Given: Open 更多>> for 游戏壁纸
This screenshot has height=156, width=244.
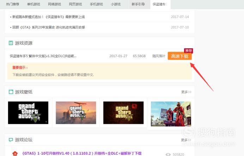Looking at the screenshot, I should point(186,92).
